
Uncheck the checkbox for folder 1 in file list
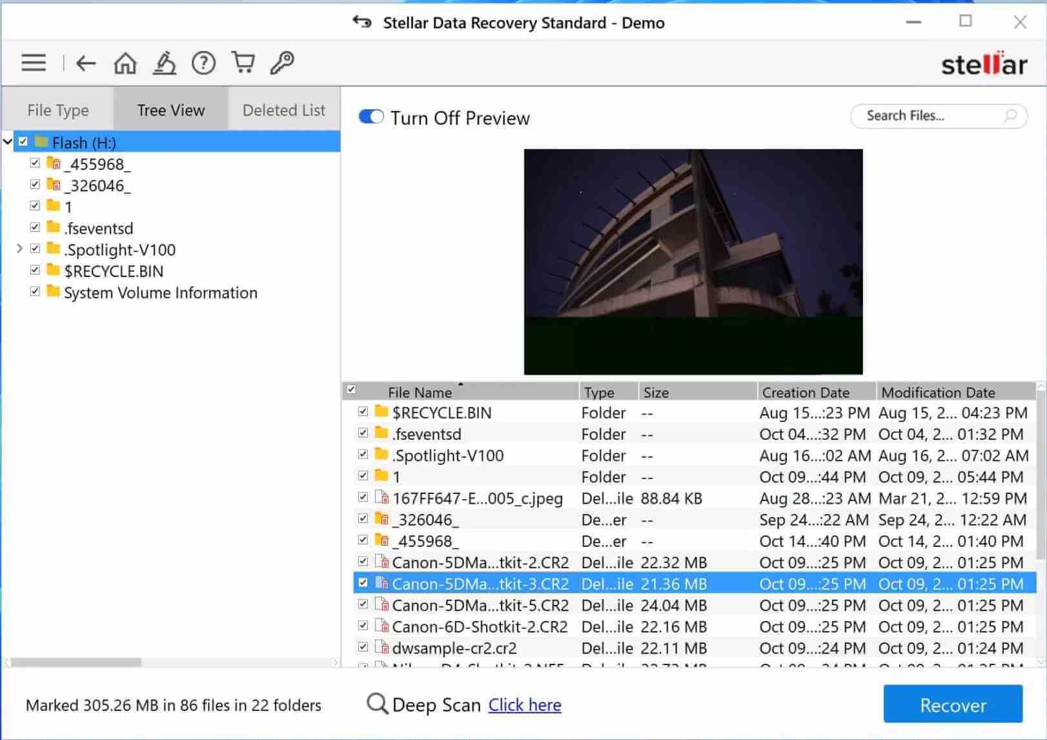click(363, 476)
